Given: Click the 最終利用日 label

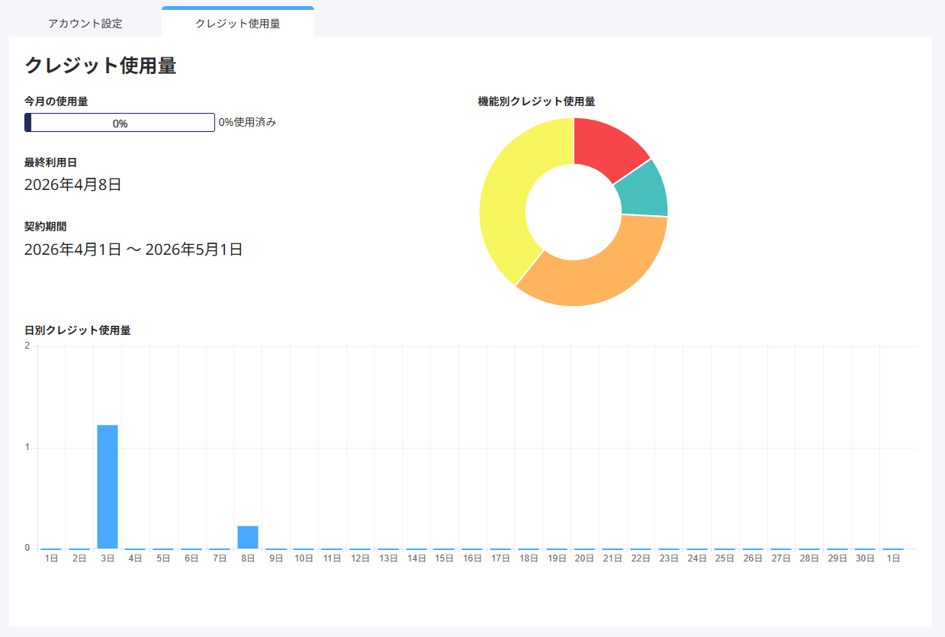Looking at the screenshot, I should coord(50,162).
